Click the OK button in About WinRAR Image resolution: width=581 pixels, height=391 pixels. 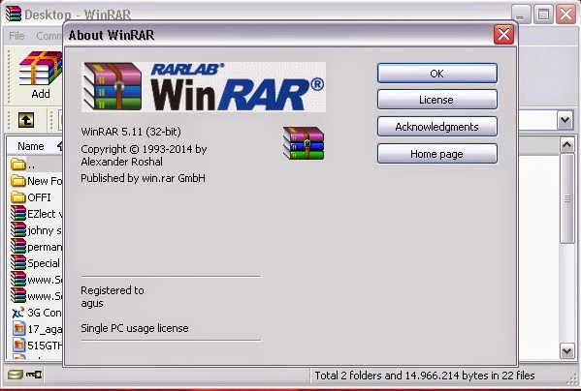(x=437, y=74)
